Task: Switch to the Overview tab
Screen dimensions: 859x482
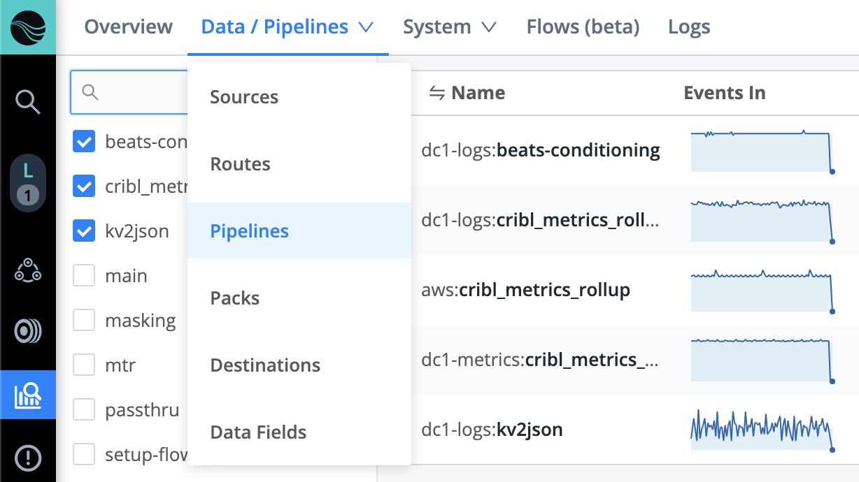Action: pyautogui.click(x=128, y=27)
